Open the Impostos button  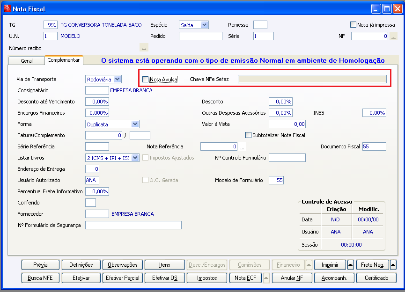tap(207, 278)
